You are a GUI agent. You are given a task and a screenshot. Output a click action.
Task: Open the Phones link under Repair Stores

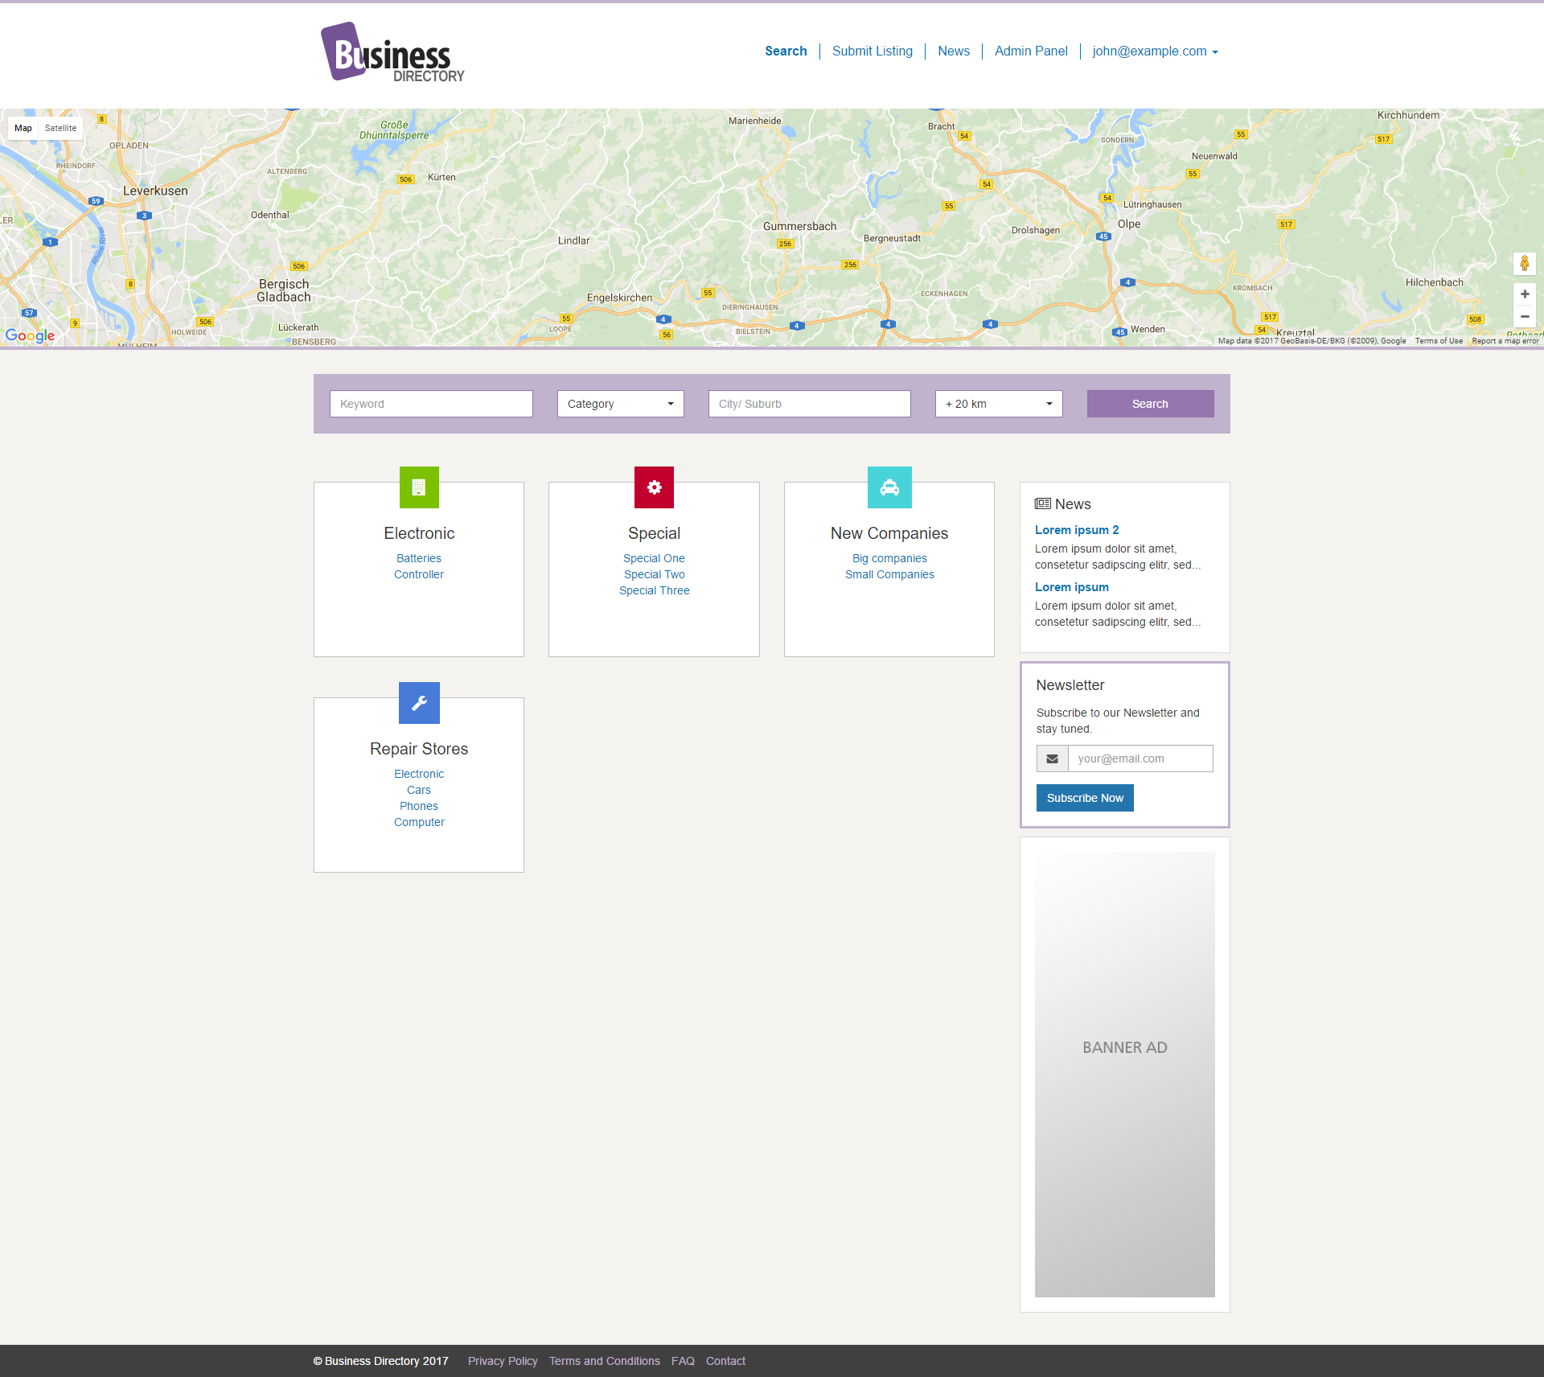[x=418, y=806]
